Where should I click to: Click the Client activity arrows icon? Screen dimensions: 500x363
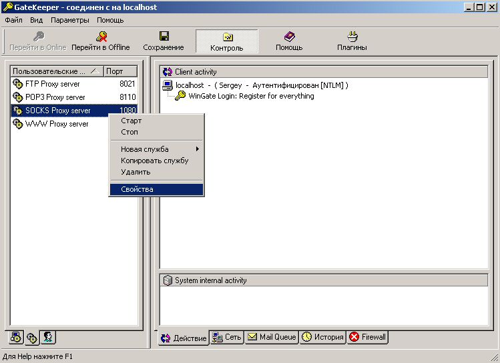168,72
